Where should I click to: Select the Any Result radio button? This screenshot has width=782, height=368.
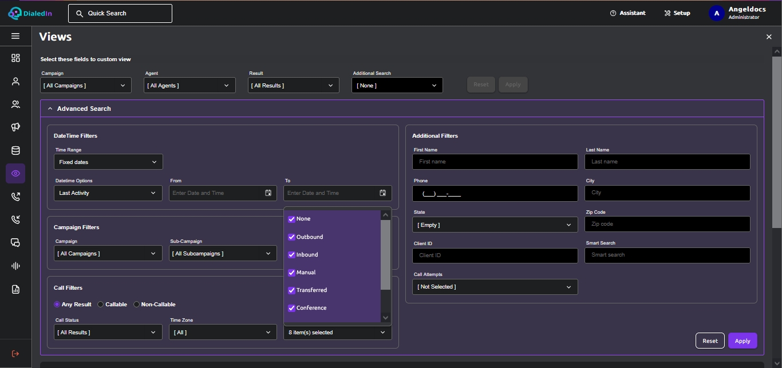(57, 305)
